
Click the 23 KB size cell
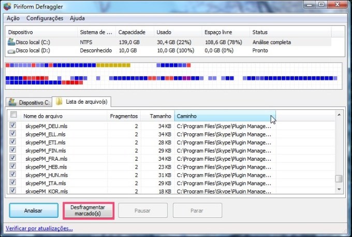click(x=165, y=167)
